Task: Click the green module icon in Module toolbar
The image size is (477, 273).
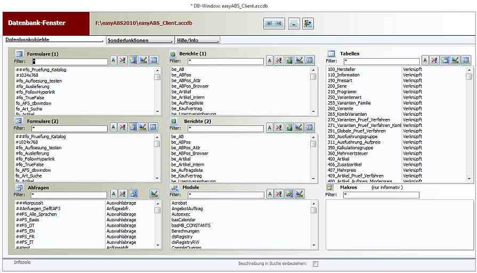Action: click(289, 194)
